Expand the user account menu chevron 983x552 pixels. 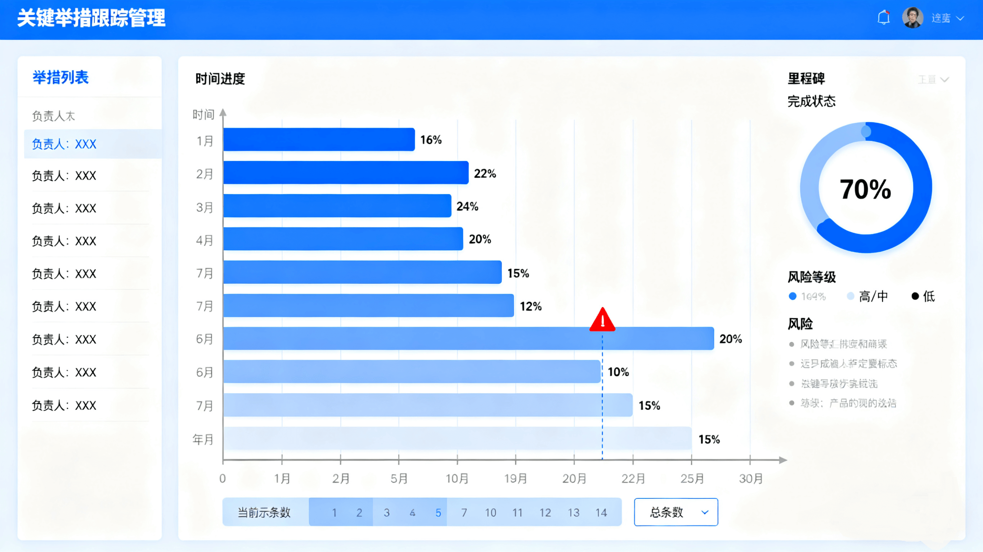coord(960,18)
